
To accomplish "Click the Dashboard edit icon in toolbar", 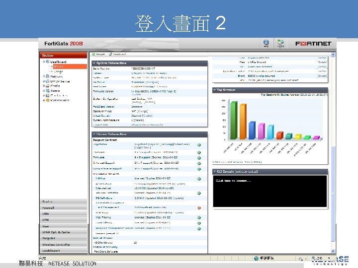I will [110, 54].
